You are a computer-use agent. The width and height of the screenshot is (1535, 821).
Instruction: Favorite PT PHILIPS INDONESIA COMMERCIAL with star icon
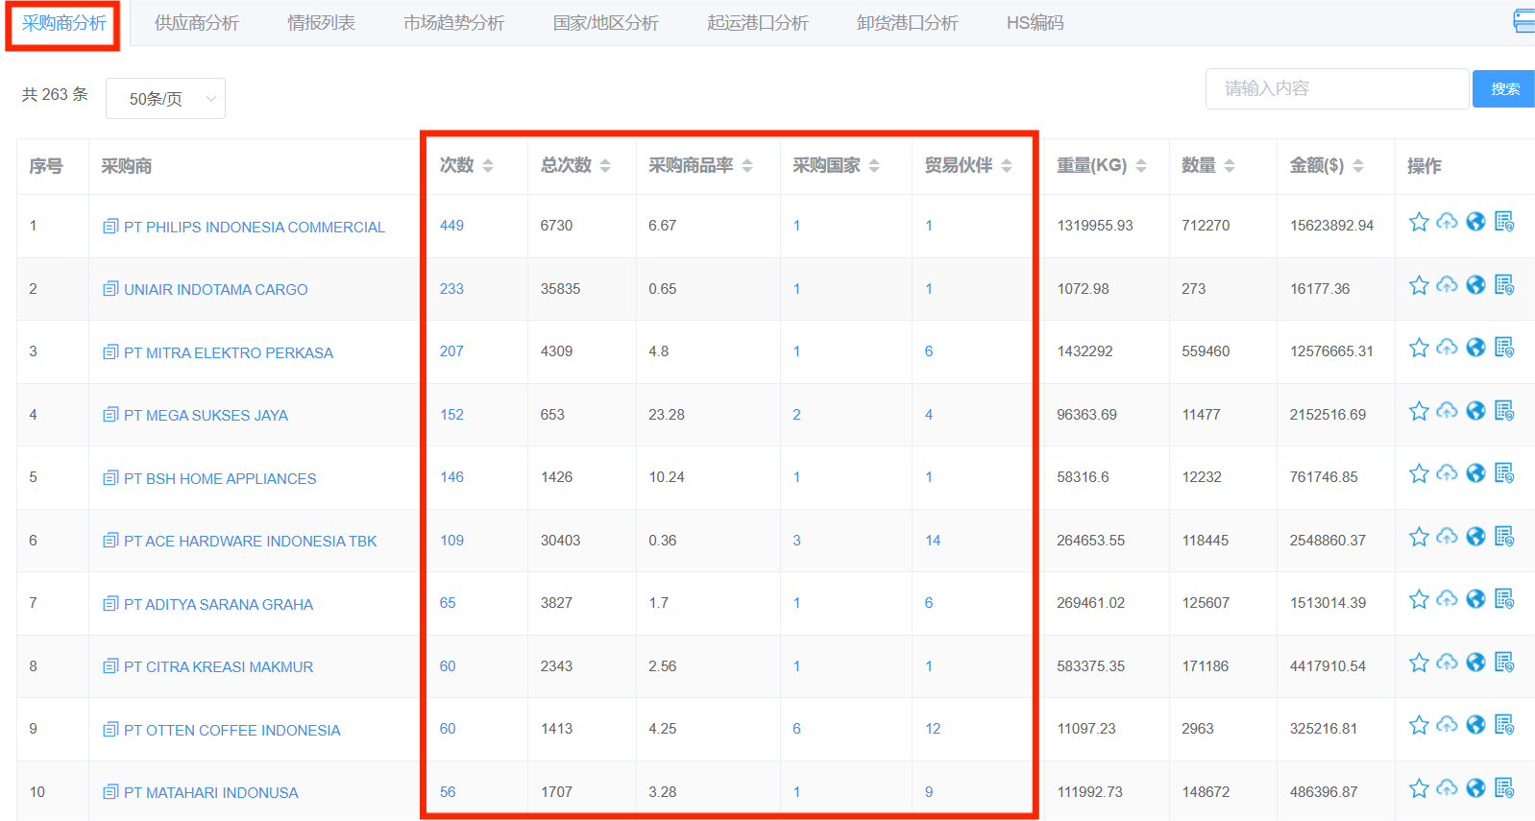(x=1419, y=223)
